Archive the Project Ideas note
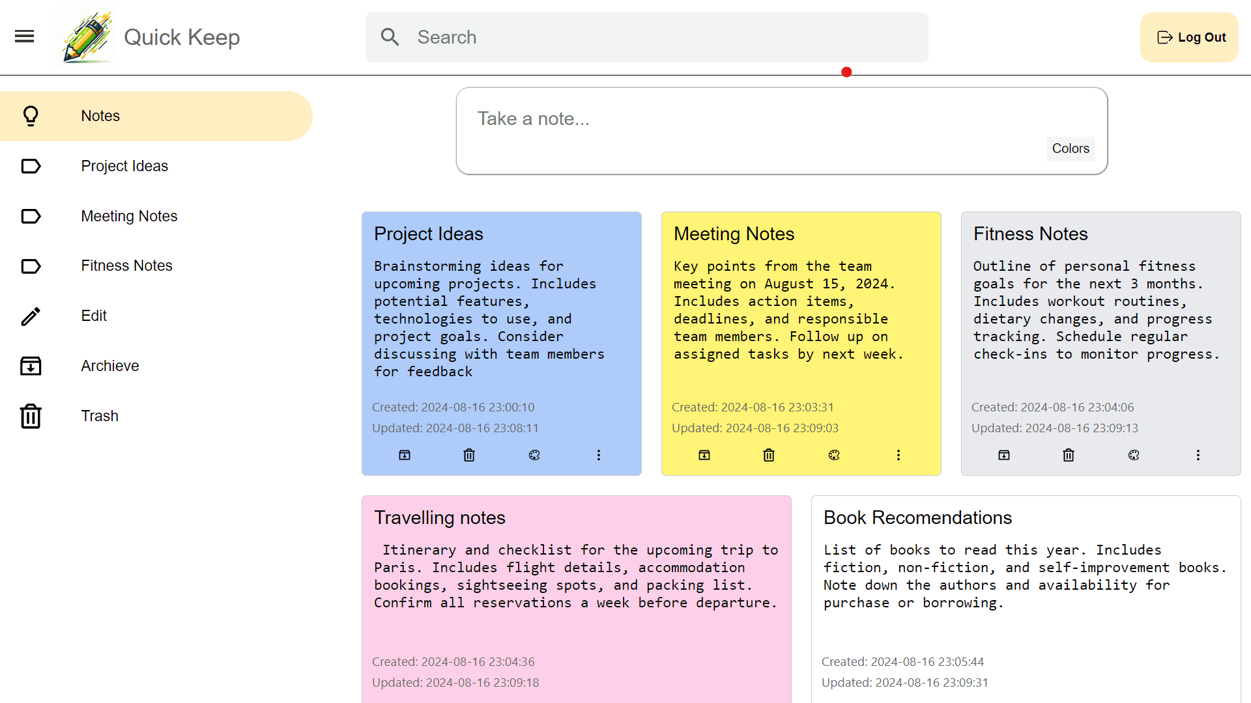The width and height of the screenshot is (1251, 703). (x=405, y=455)
